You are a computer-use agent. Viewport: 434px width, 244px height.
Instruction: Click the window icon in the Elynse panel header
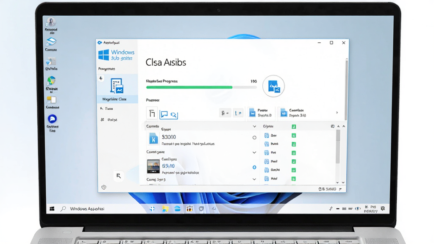pos(332,126)
